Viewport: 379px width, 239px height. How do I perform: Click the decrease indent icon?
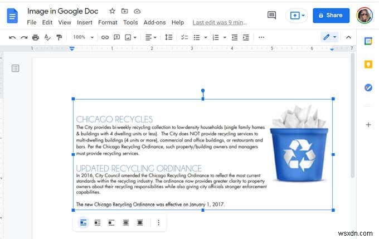coord(235,37)
